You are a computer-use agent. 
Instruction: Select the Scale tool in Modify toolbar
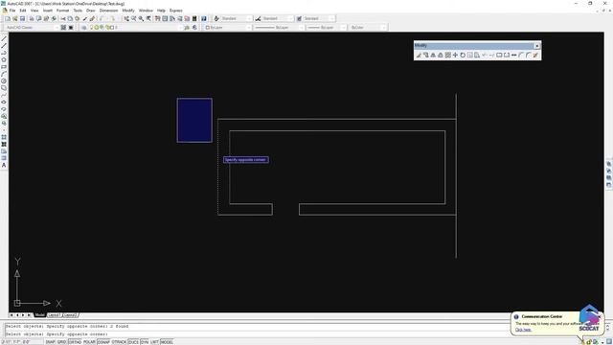[x=470, y=56]
